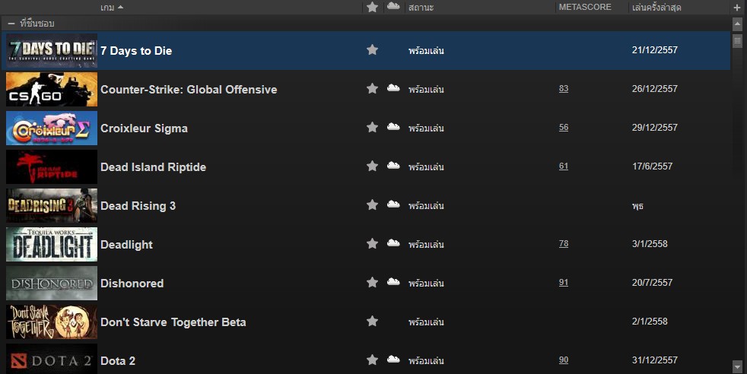The image size is (747, 374).
Task: Click cloud sync icon for Counter-Strike: Global Offensive
Action: coord(393,88)
